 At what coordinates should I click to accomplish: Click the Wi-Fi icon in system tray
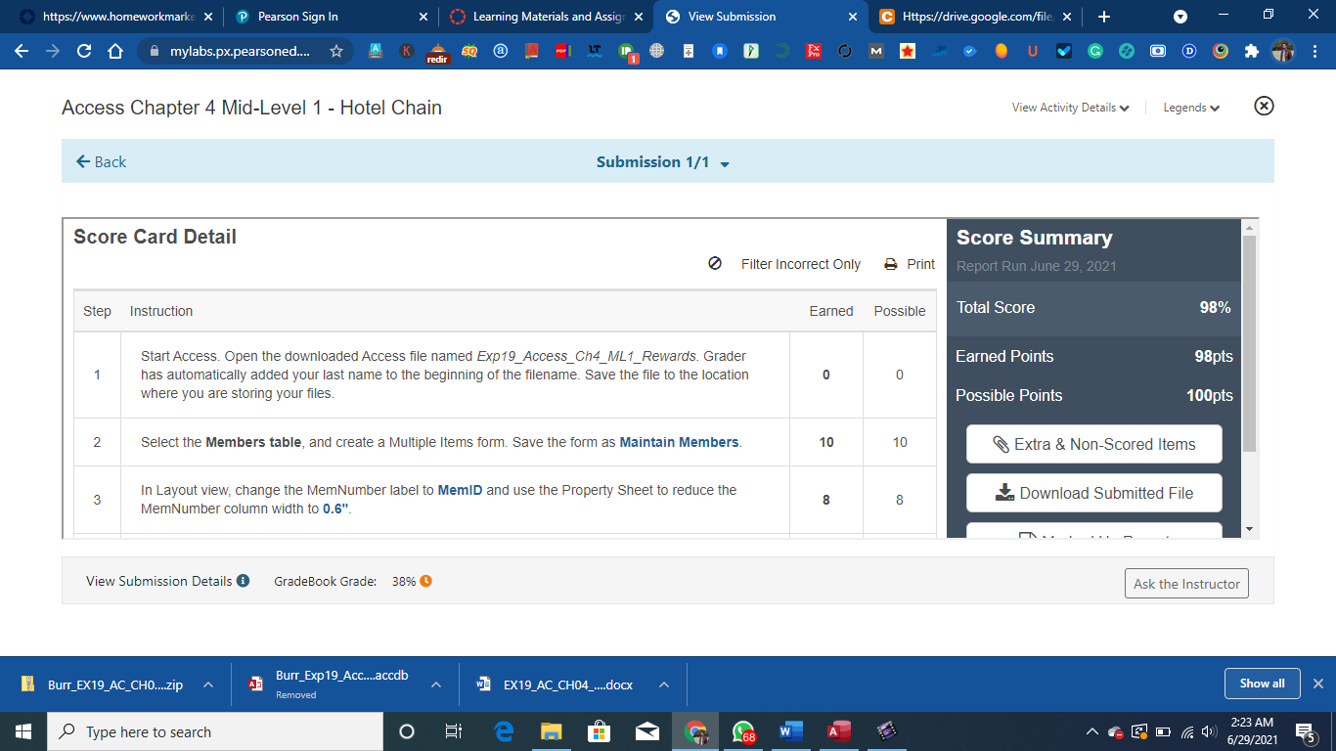point(1187,732)
